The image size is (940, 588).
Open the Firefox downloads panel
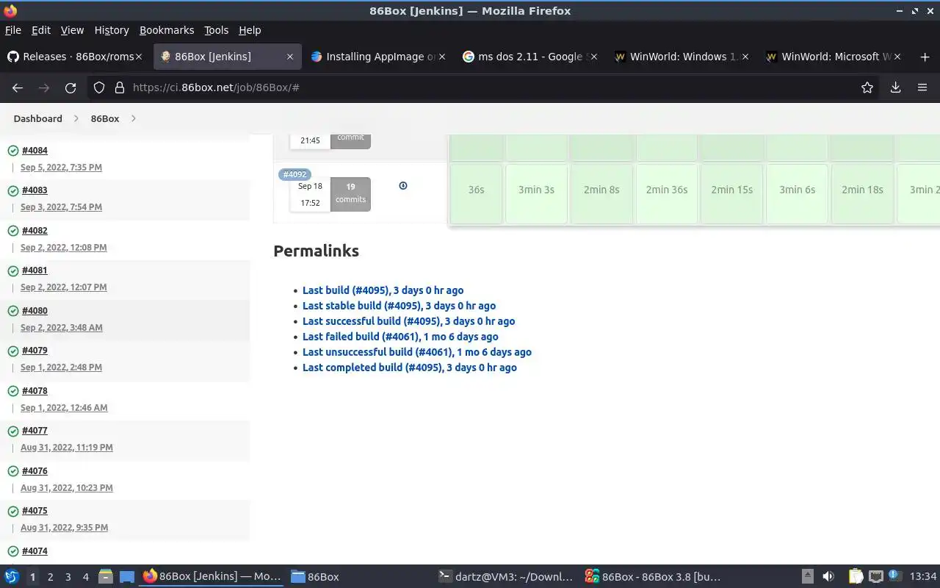895,87
